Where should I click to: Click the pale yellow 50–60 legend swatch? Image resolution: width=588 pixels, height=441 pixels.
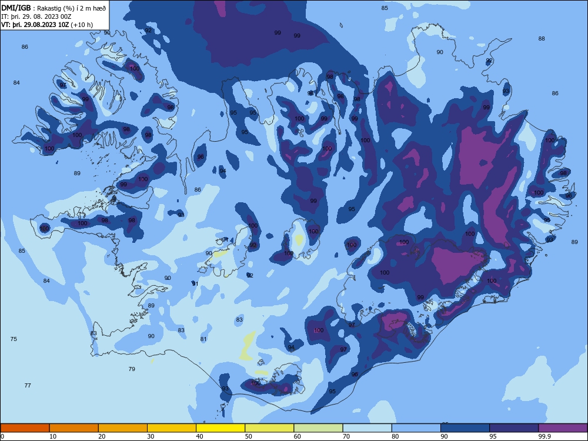(270, 428)
